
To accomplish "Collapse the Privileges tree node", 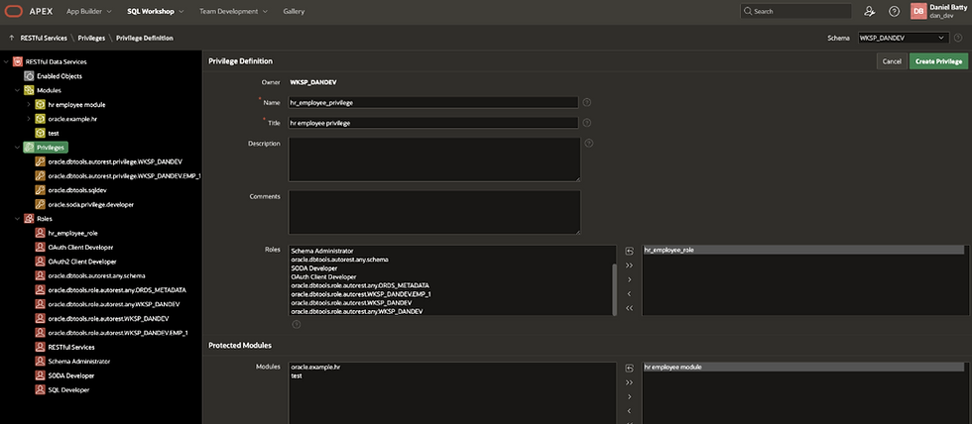I will [18, 148].
